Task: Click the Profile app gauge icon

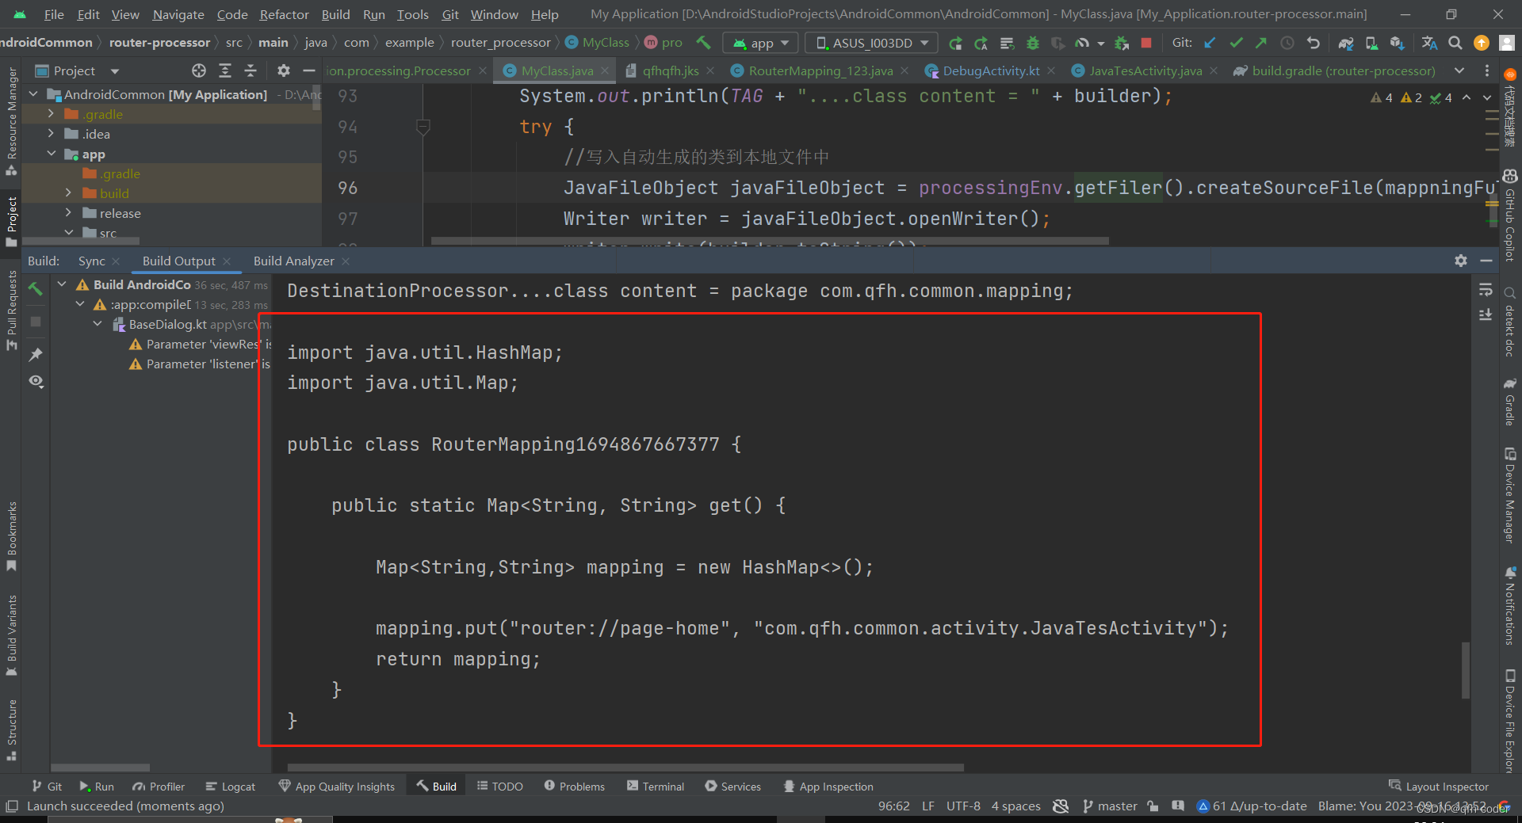Action: click(1082, 43)
